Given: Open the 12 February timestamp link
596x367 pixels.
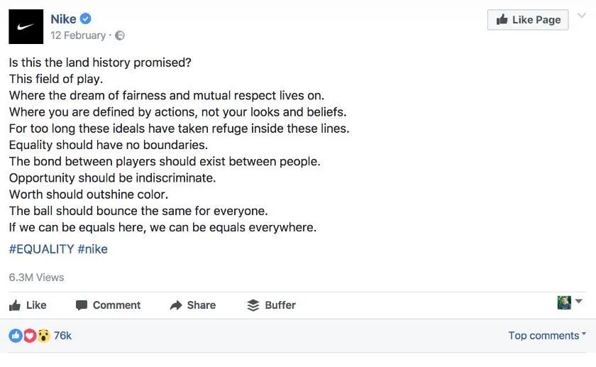Looking at the screenshot, I should [78, 35].
